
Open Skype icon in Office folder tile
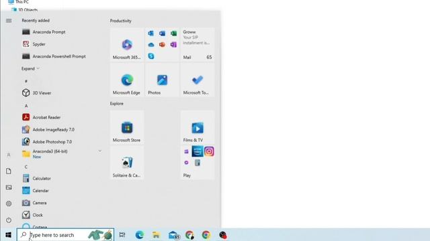150,56
